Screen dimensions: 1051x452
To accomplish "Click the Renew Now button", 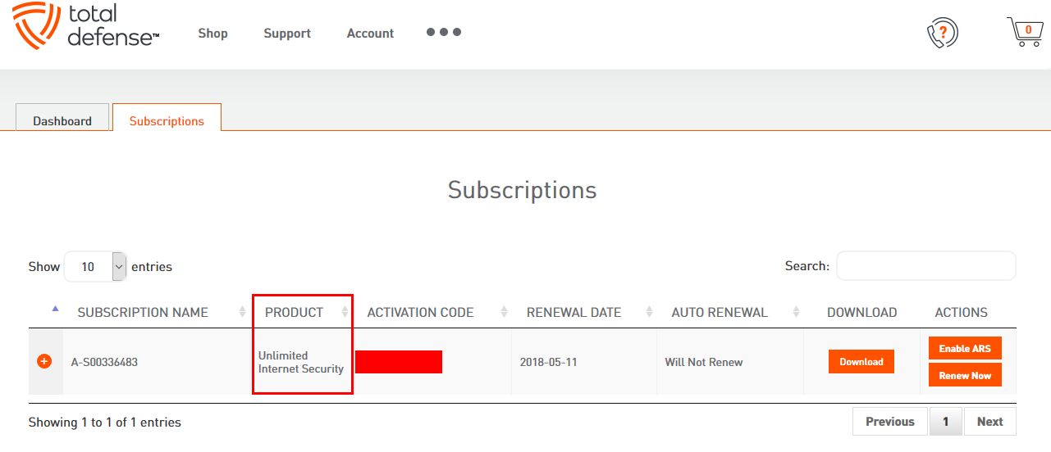I will 965,375.
